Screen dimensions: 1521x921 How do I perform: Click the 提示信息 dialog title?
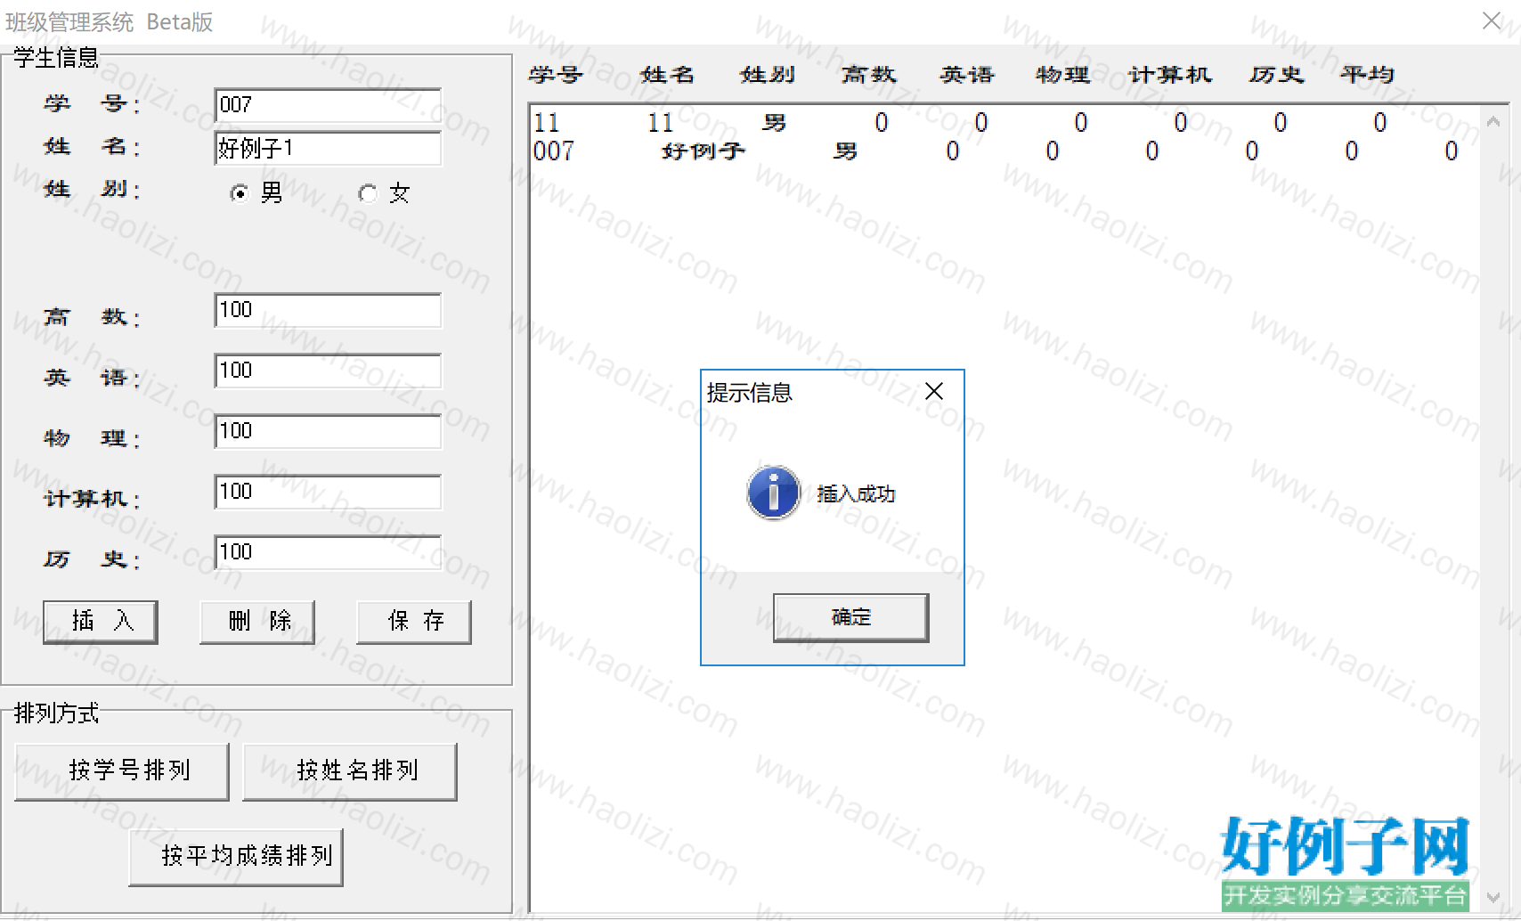[x=749, y=393]
